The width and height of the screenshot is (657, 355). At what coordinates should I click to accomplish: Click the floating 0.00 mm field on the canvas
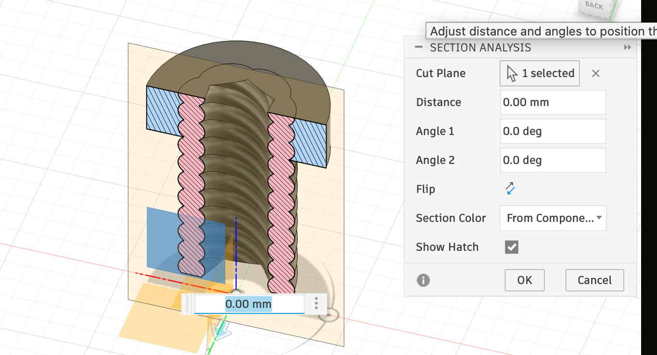pos(249,304)
